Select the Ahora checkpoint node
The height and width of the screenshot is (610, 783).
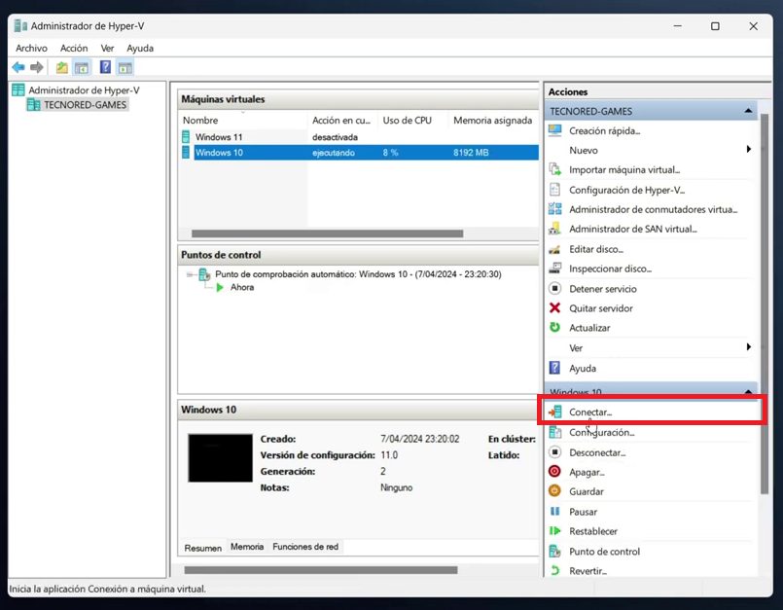click(242, 287)
